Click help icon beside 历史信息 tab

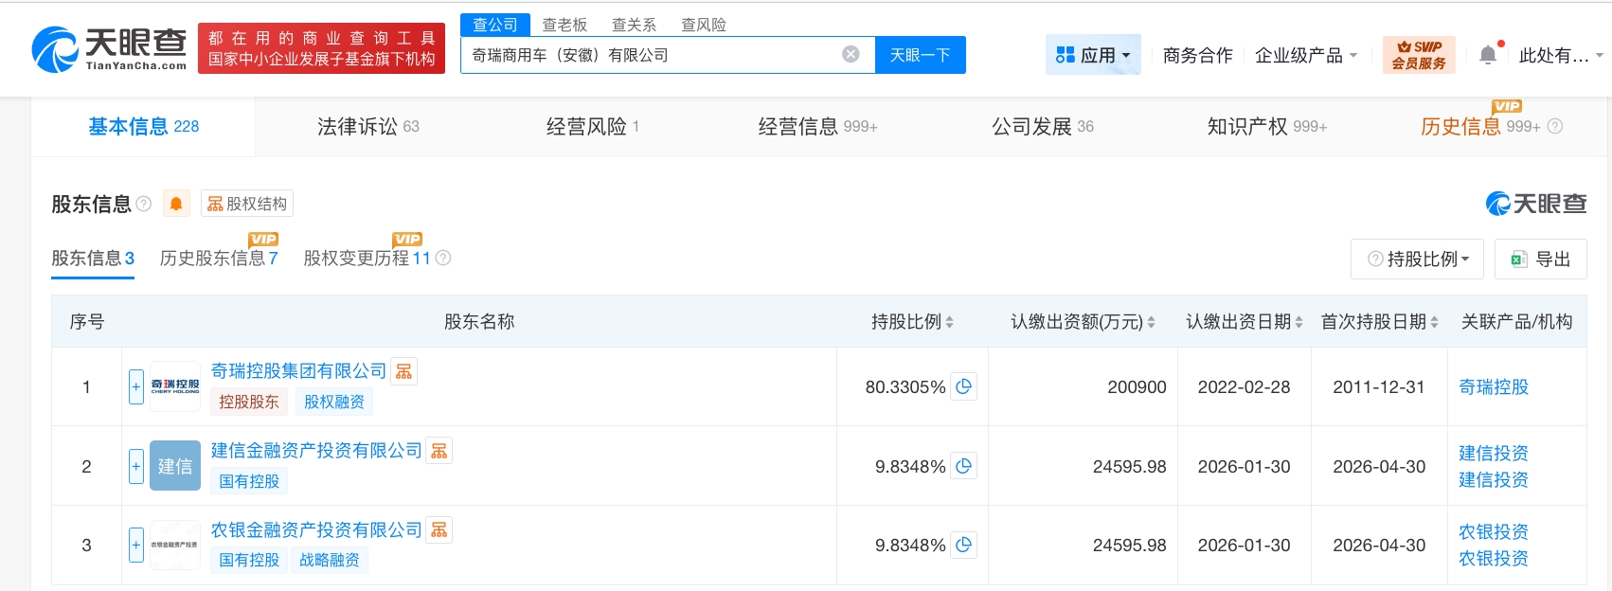coord(1554,126)
